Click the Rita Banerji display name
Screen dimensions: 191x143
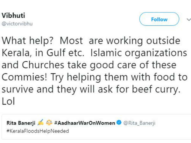[x=21, y=123]
